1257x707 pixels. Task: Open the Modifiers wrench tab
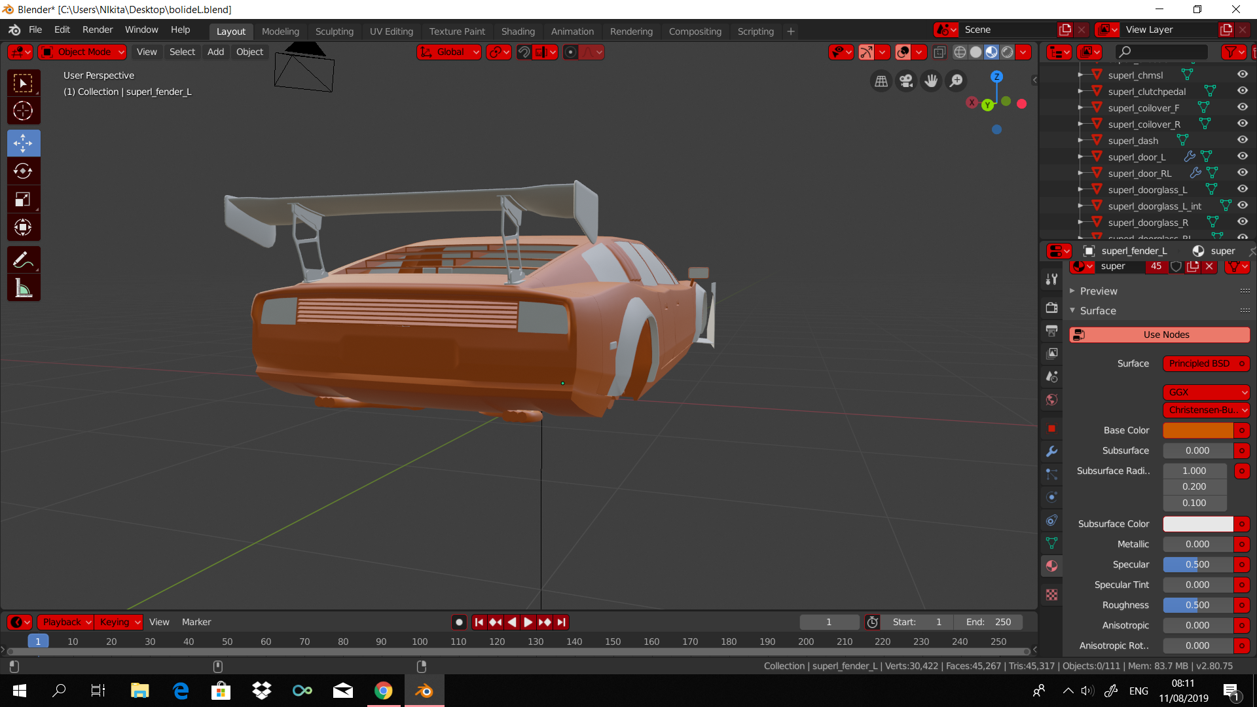point(1051,452)
